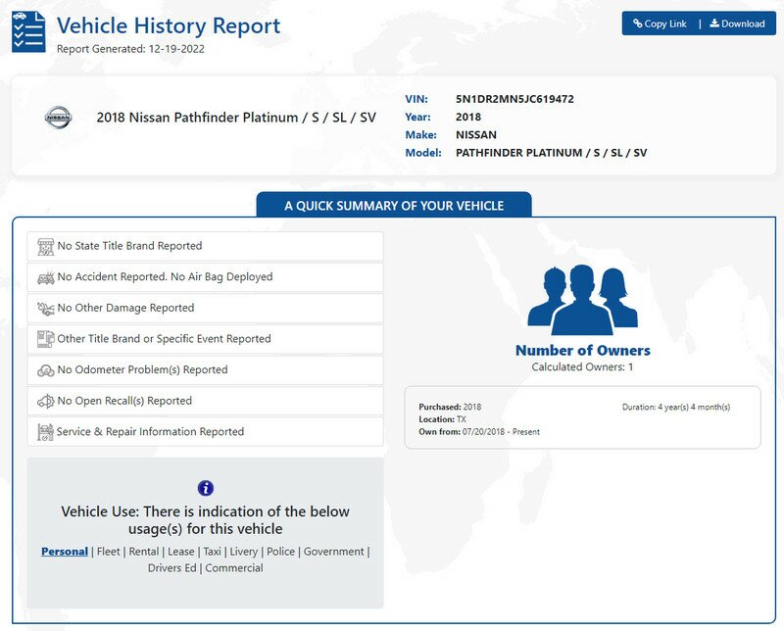Open No Odometer Problem(s) Reported row
Image resolution: width=784 pixels, height=631 pixels.
point(206,370)
